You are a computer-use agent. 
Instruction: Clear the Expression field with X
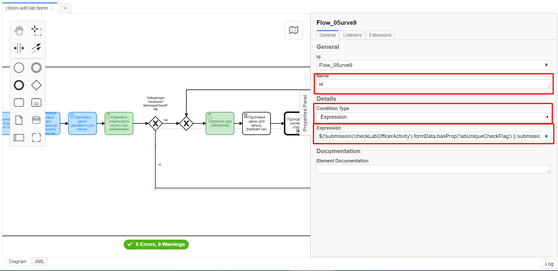point(546,136)
